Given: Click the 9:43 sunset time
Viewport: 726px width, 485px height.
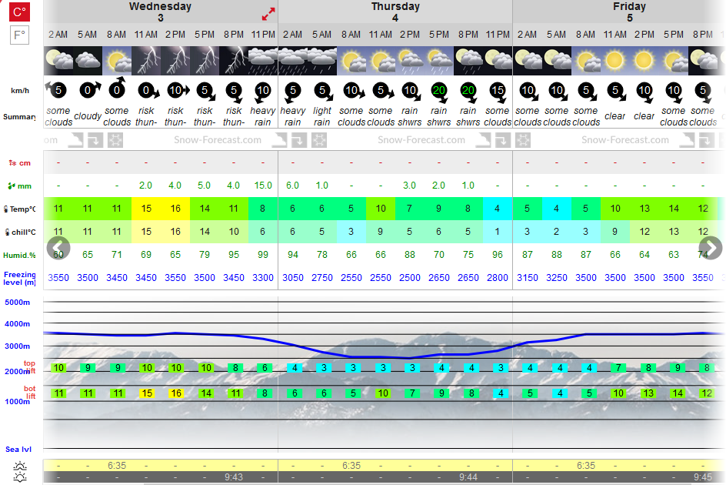Looking at the screenshot, I should (x=234, y=477).
